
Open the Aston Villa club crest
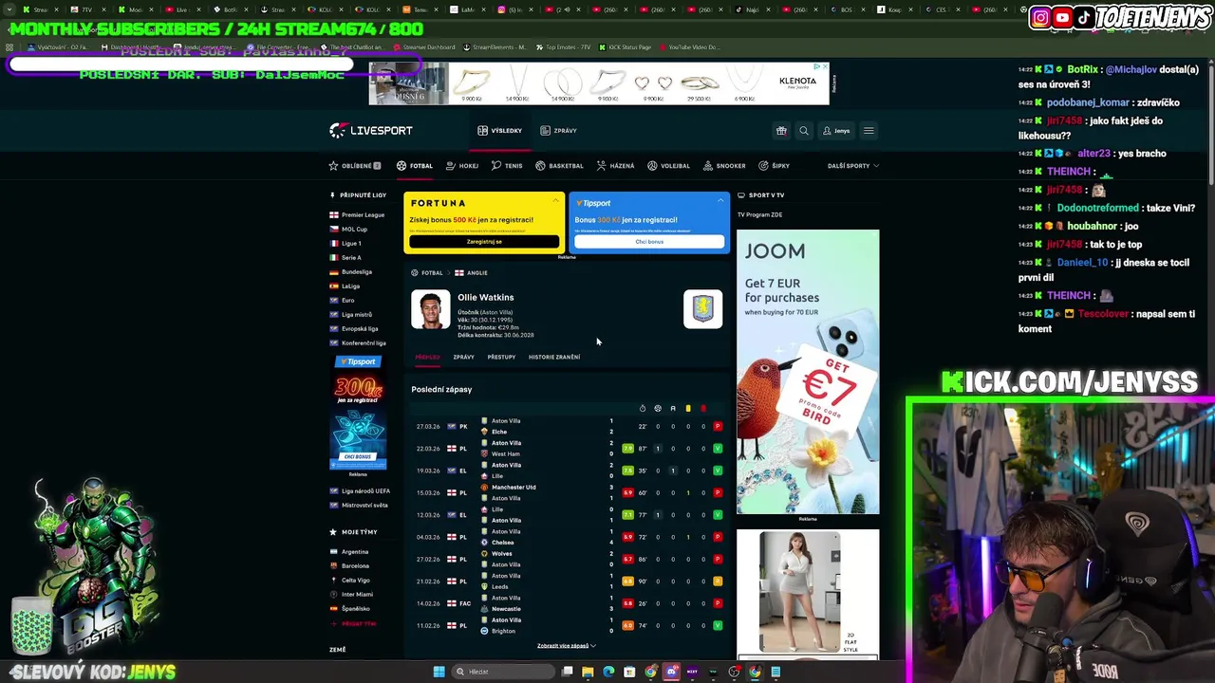pos(702,309)
